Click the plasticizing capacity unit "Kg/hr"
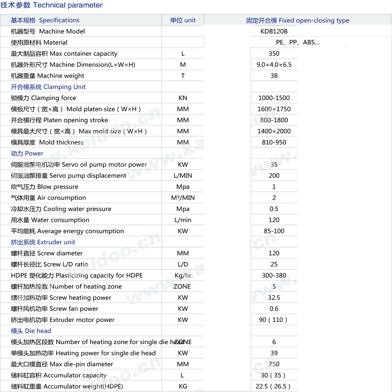Screen dimensions: 392x392 point(183,276)
